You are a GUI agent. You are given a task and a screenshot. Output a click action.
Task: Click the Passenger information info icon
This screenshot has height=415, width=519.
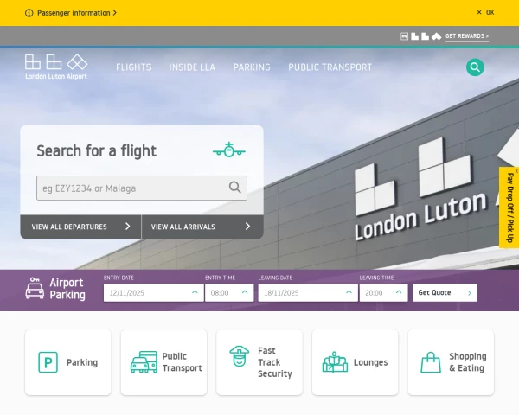point(29,13)
